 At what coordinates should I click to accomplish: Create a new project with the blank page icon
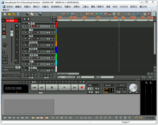(5, 14)
